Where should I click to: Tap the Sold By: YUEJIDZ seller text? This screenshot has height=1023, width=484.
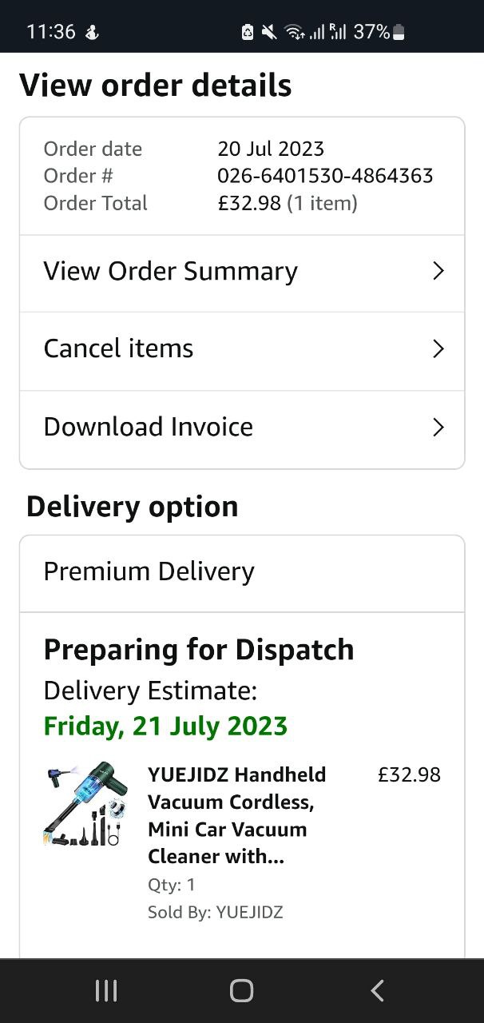point(215,912)
